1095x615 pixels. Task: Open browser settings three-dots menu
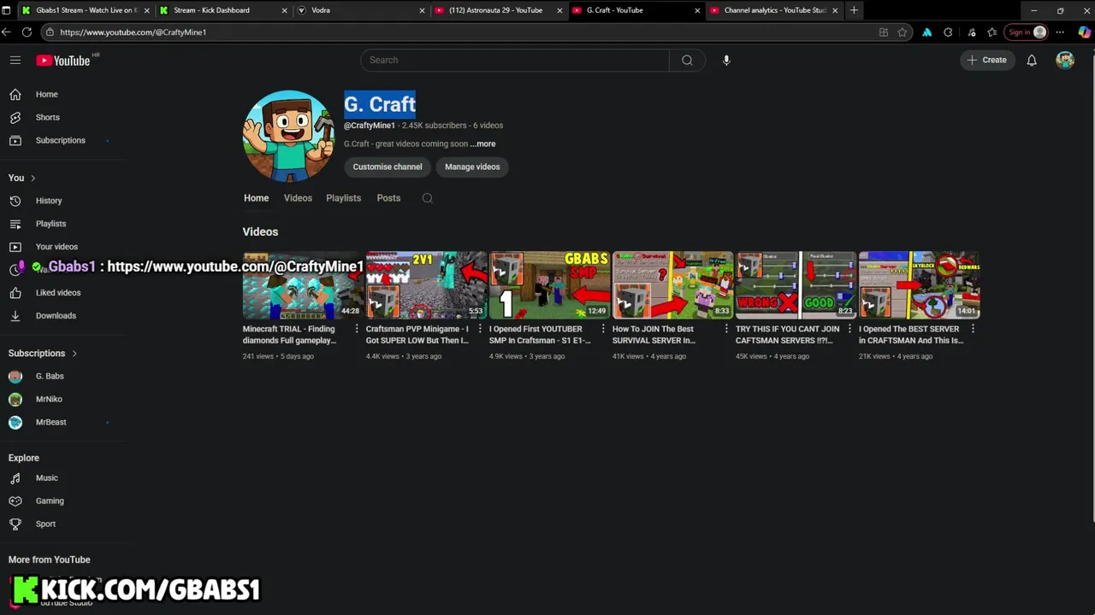pyautogui.click(x=1060, y=32)
